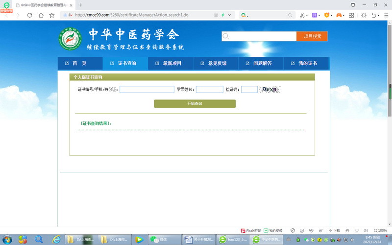Refresh the QVXR captcha image

point(270,89)
